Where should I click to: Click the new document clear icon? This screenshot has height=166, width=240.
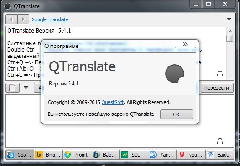click(x=12, y=88)
